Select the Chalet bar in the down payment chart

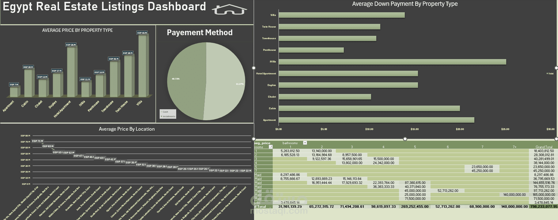click(325, 97)
